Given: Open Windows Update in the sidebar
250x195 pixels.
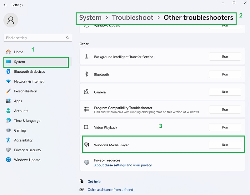Looking at the screenshot, I should 37,160.
